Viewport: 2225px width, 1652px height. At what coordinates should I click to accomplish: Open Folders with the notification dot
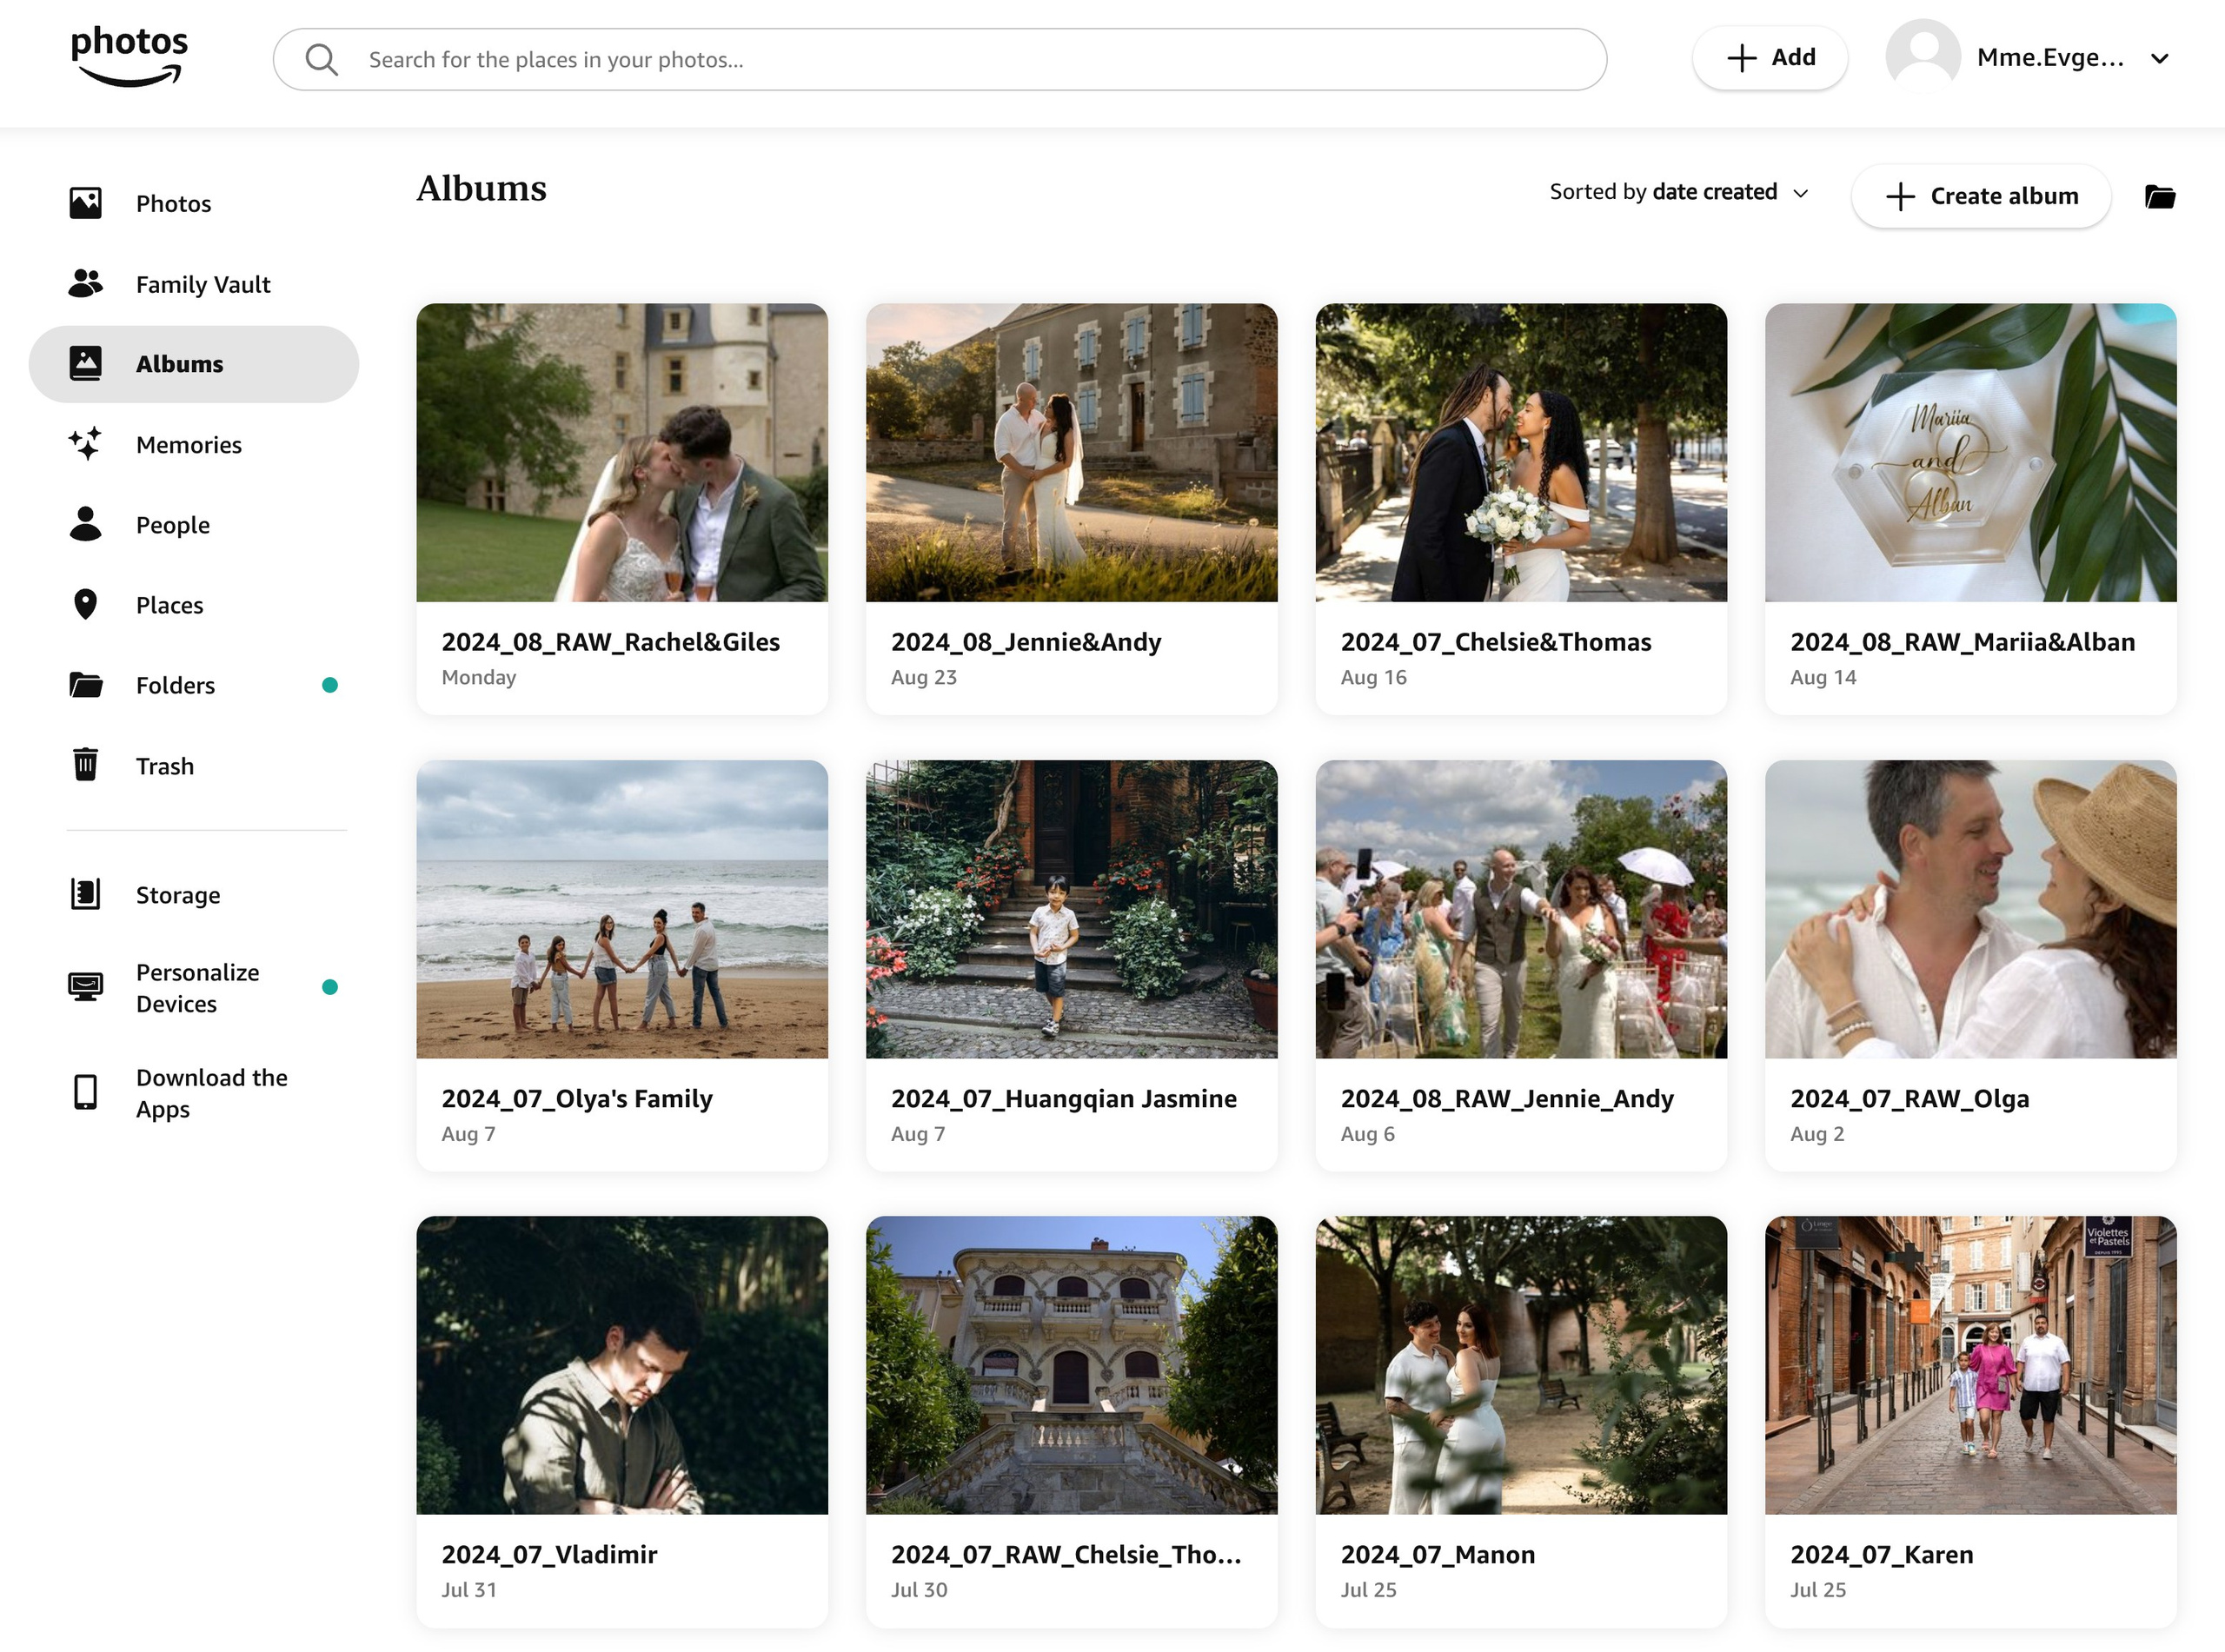[x=175, y=685]
